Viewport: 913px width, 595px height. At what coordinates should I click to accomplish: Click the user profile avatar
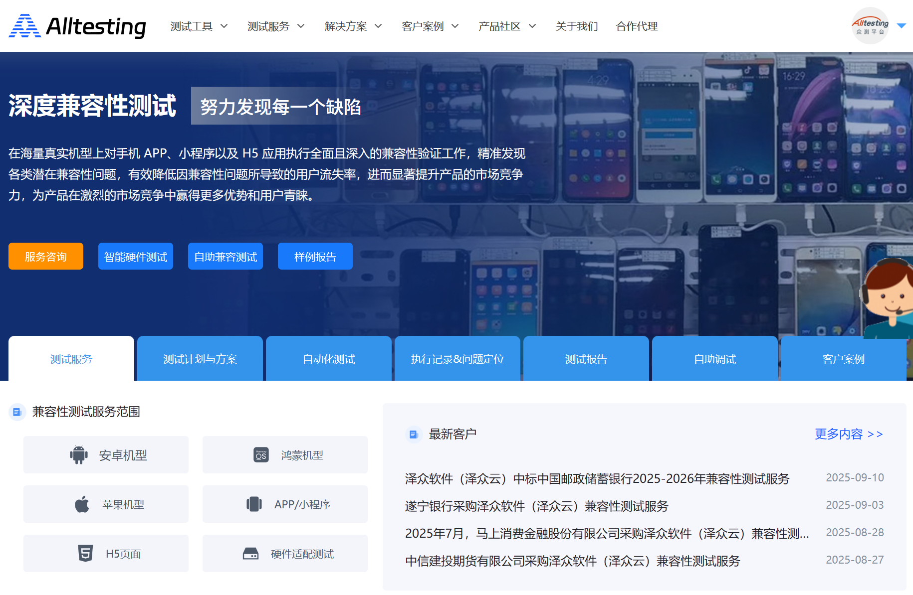pyautogui.click(x=870, y=26)
